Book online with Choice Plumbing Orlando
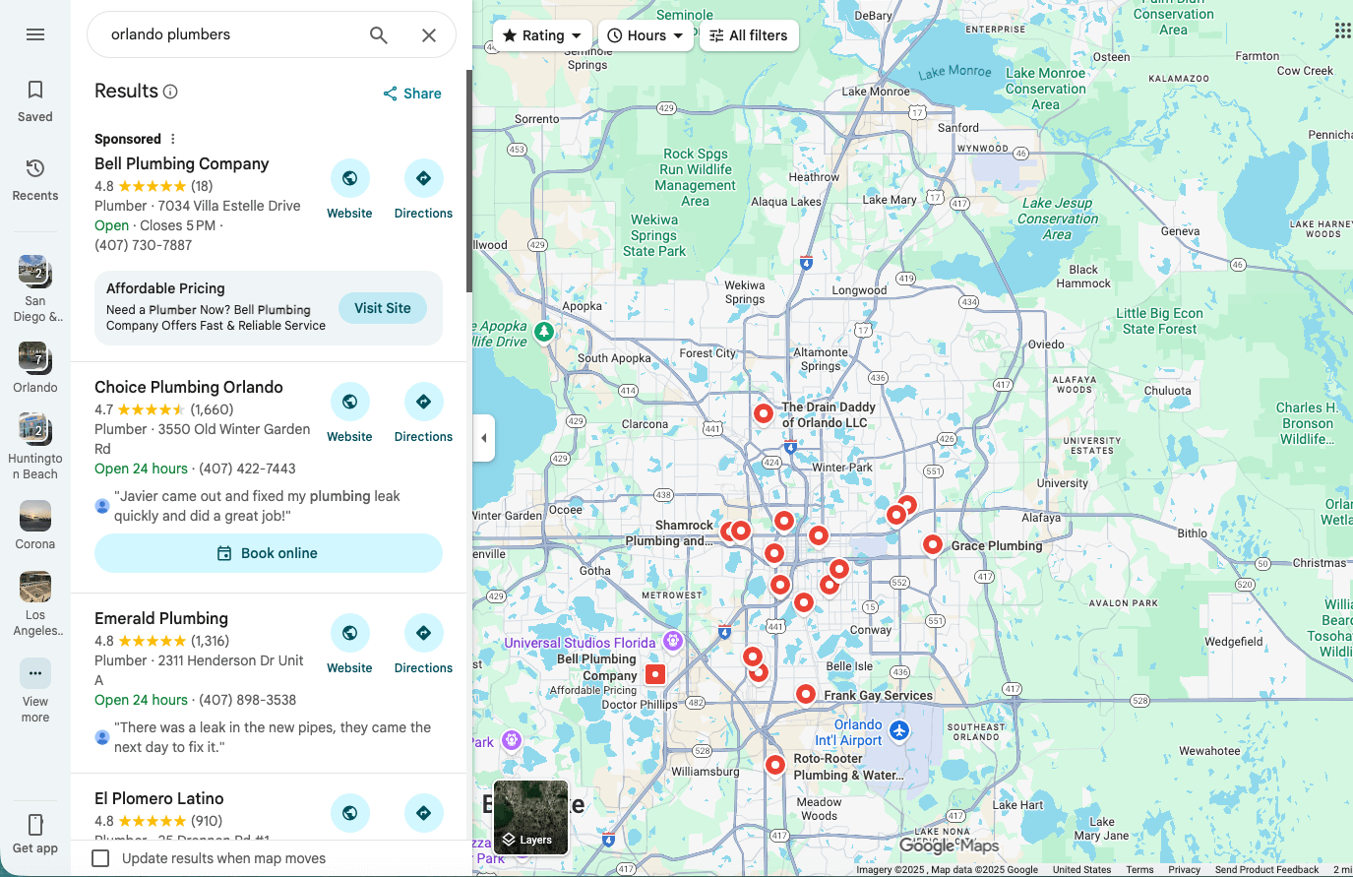 268,553
